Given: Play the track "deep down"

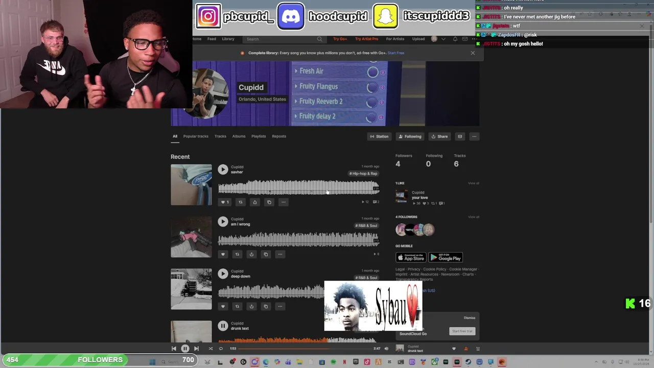Looking at the screenshot, I should (223, 273).
